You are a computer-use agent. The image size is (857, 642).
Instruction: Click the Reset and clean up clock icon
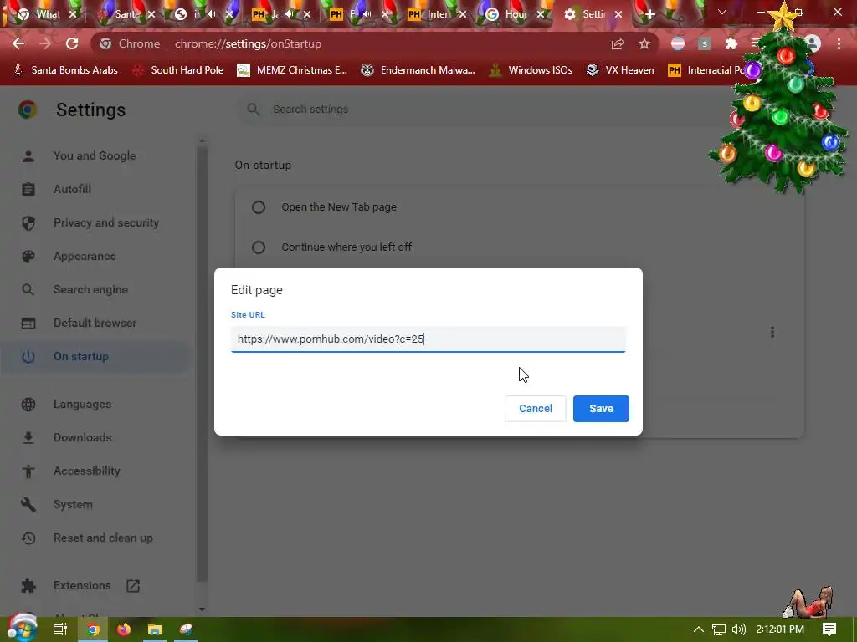point(28,538)
